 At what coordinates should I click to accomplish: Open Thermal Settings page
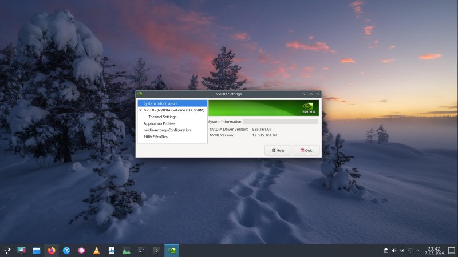pos(163,117)
